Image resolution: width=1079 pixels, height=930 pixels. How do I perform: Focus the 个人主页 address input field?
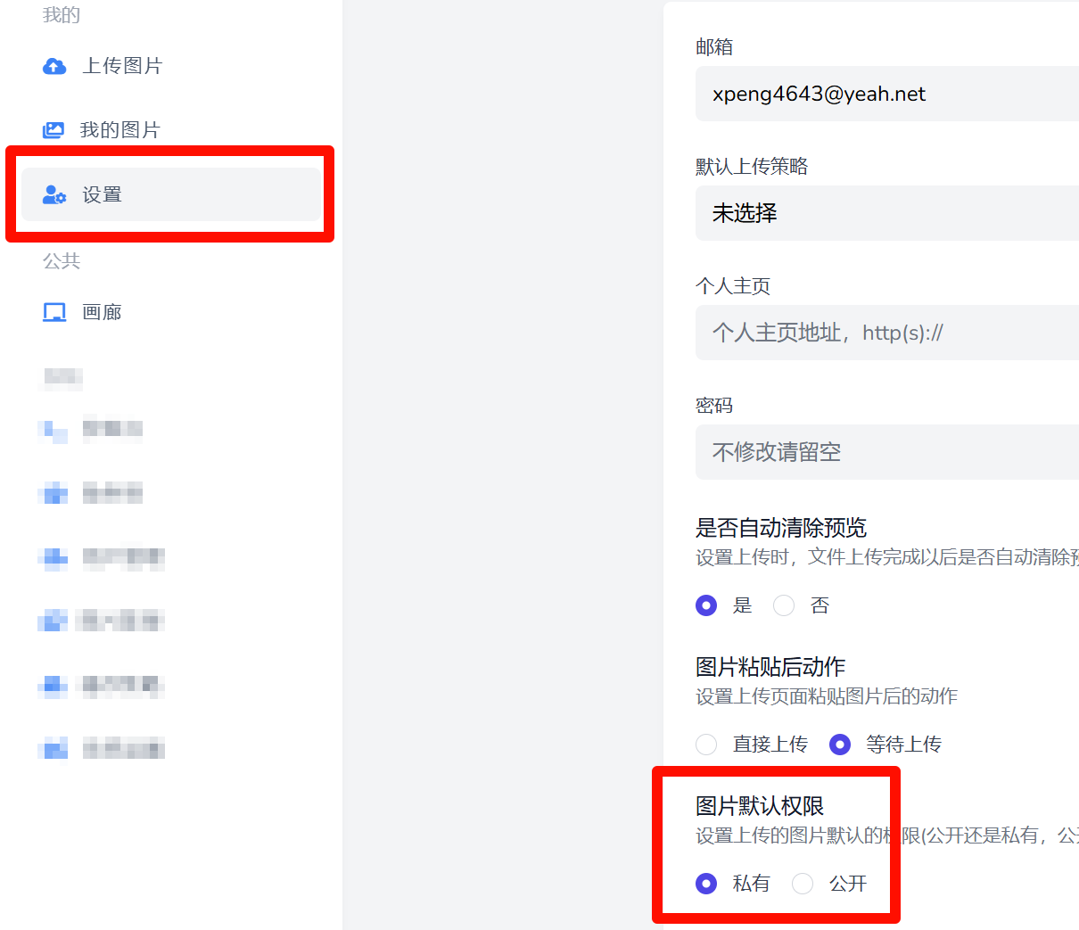886,333
